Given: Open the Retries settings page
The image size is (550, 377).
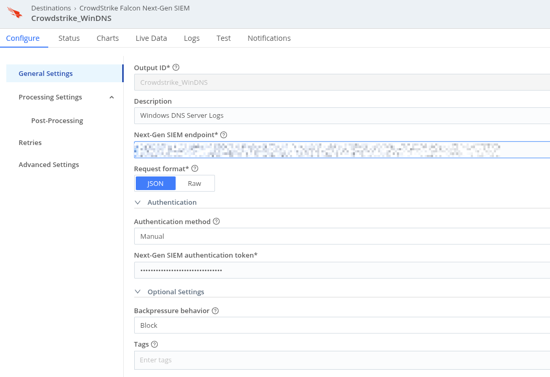Looking at the screenshot, I should [x=30, y=142].
